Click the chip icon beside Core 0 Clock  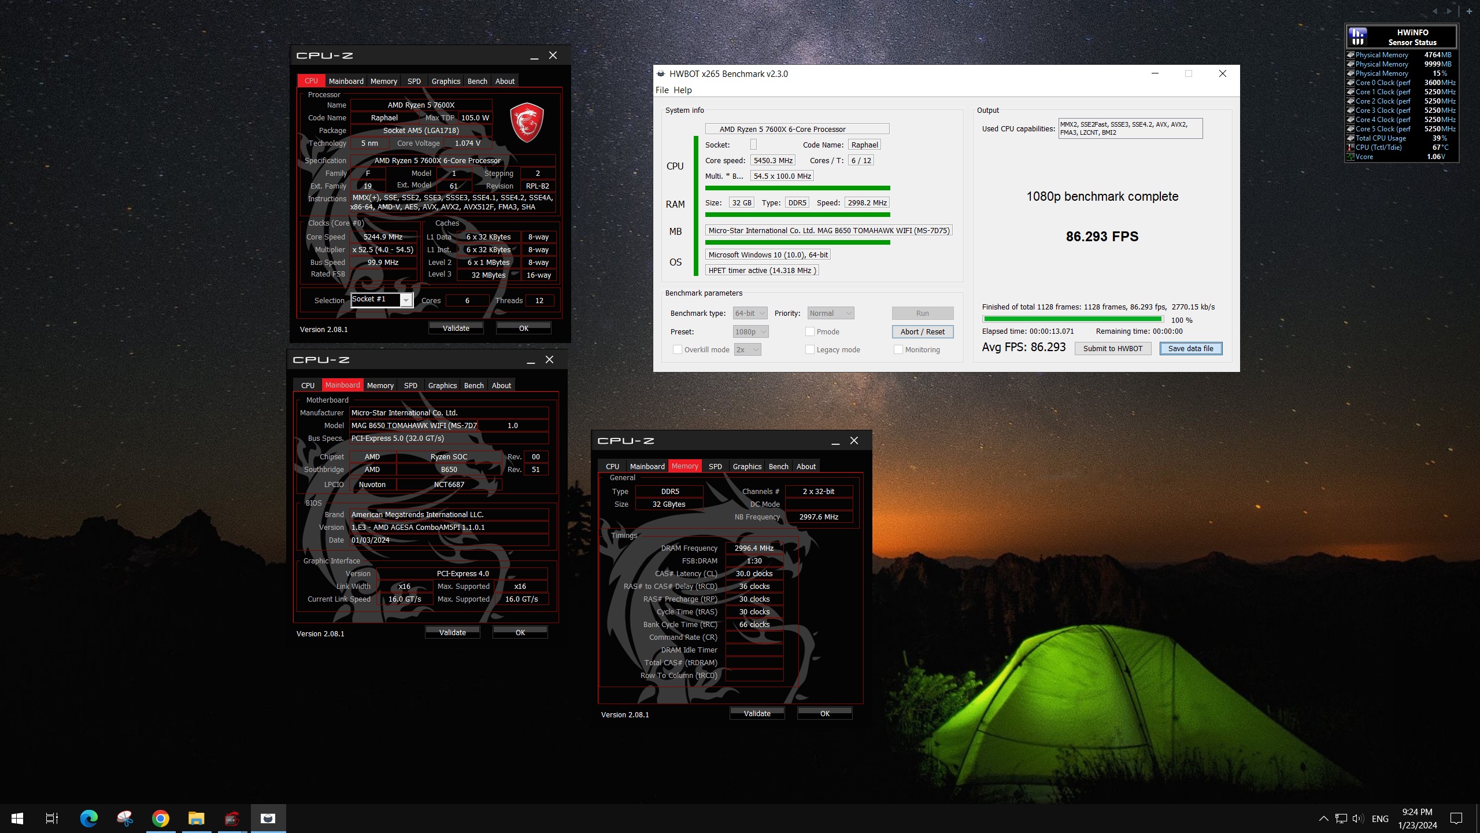[1350, 83]
